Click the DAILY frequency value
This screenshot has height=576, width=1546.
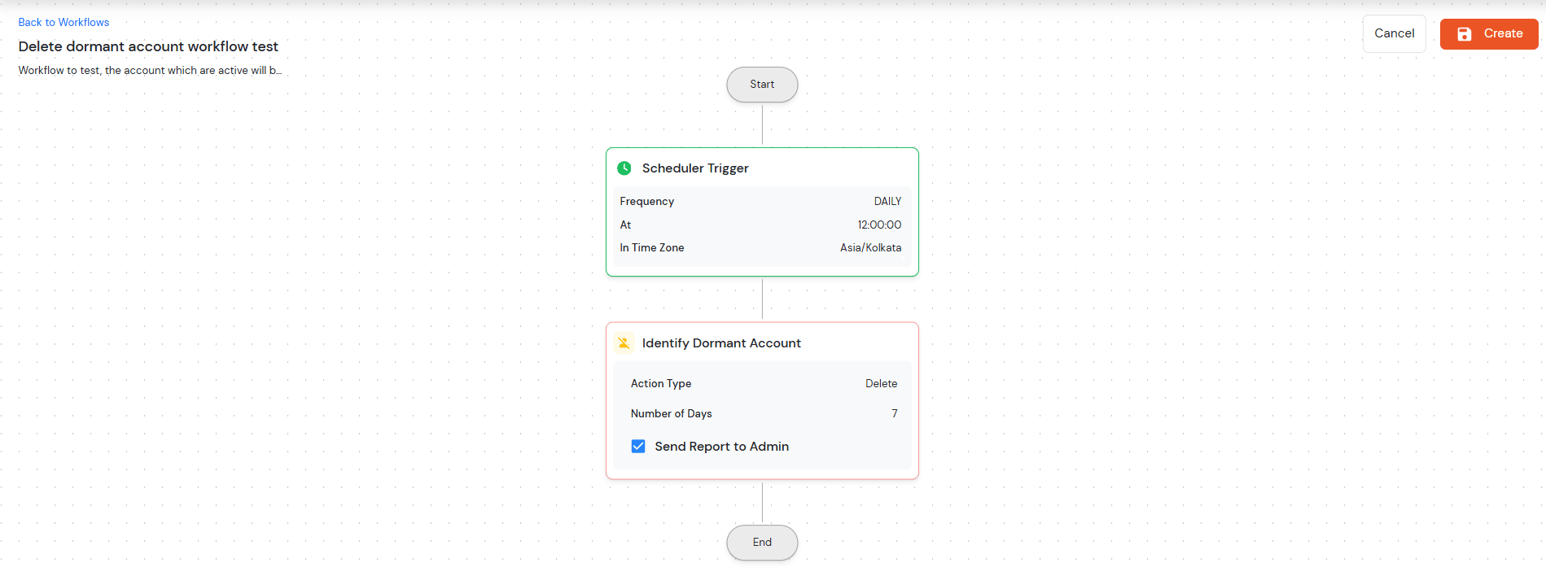887,202
